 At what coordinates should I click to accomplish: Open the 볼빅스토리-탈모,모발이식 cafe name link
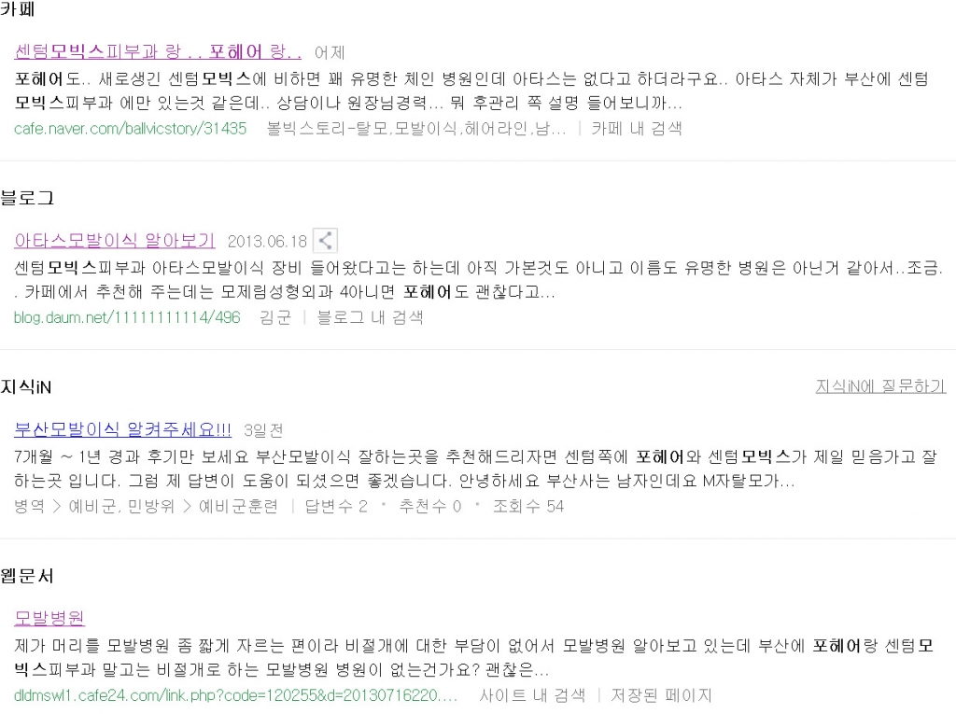coord(416,129)
